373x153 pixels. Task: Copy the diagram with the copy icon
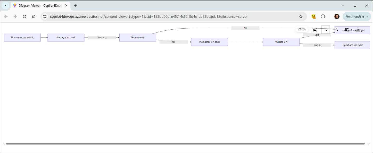[x=347, y=30]
